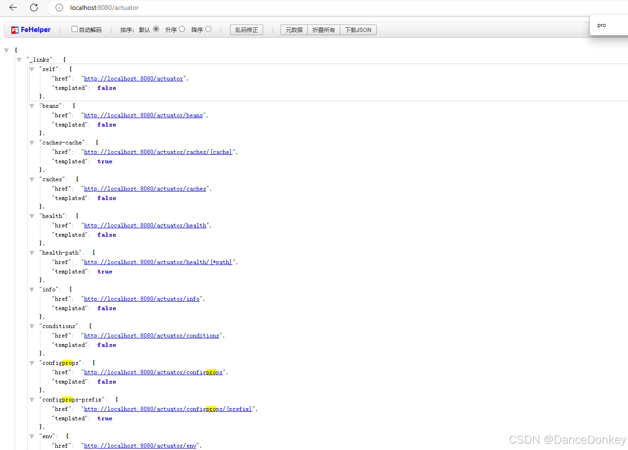Click the browser back arrow
This screenshot has width=628, height=450.
[x=13, y=8]
